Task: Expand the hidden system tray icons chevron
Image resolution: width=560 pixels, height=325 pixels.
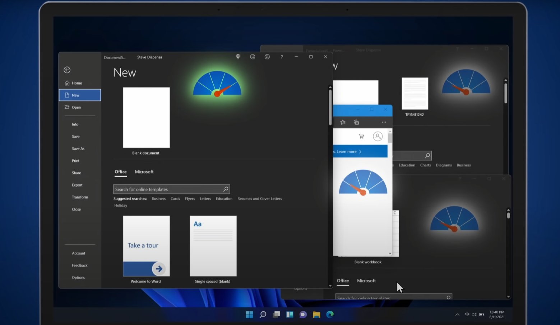Action: (457, 315)
